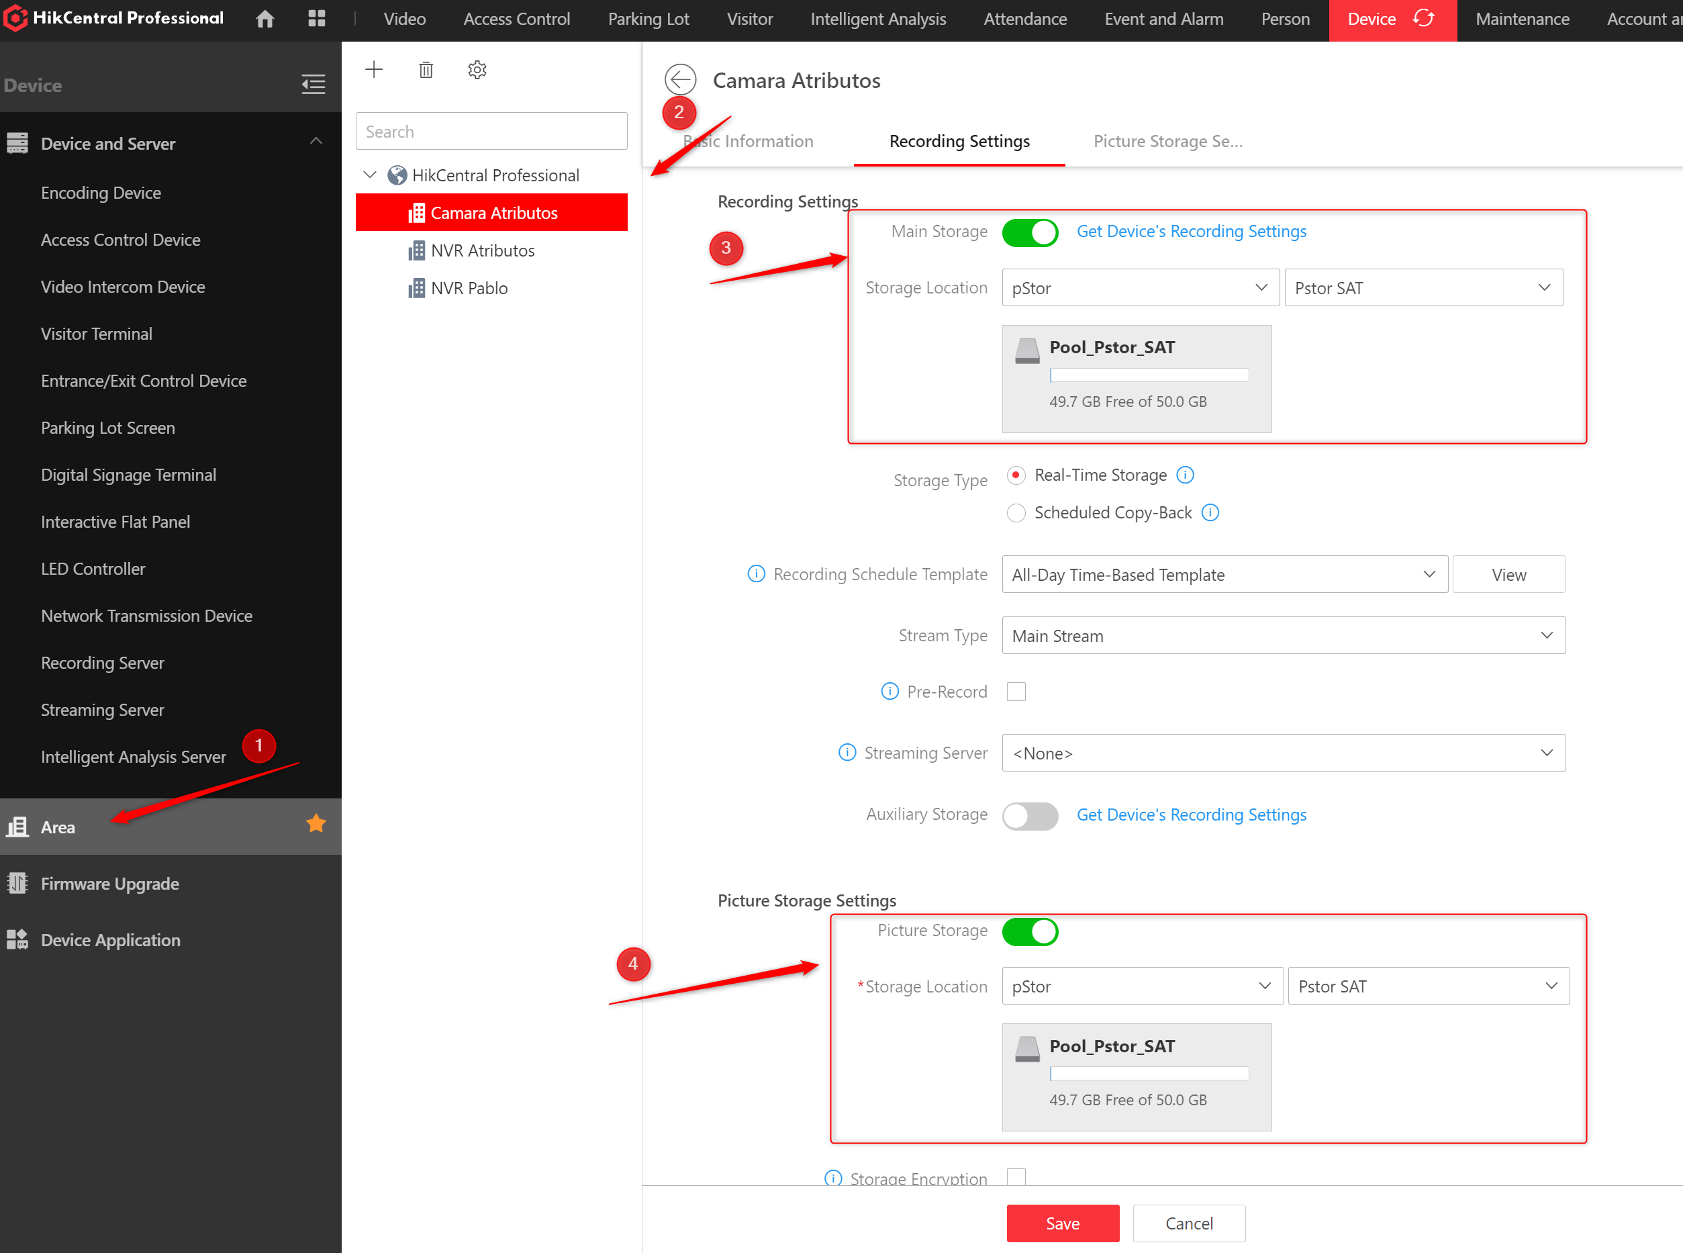Switch to the Basic Information tab

[749, 141]
